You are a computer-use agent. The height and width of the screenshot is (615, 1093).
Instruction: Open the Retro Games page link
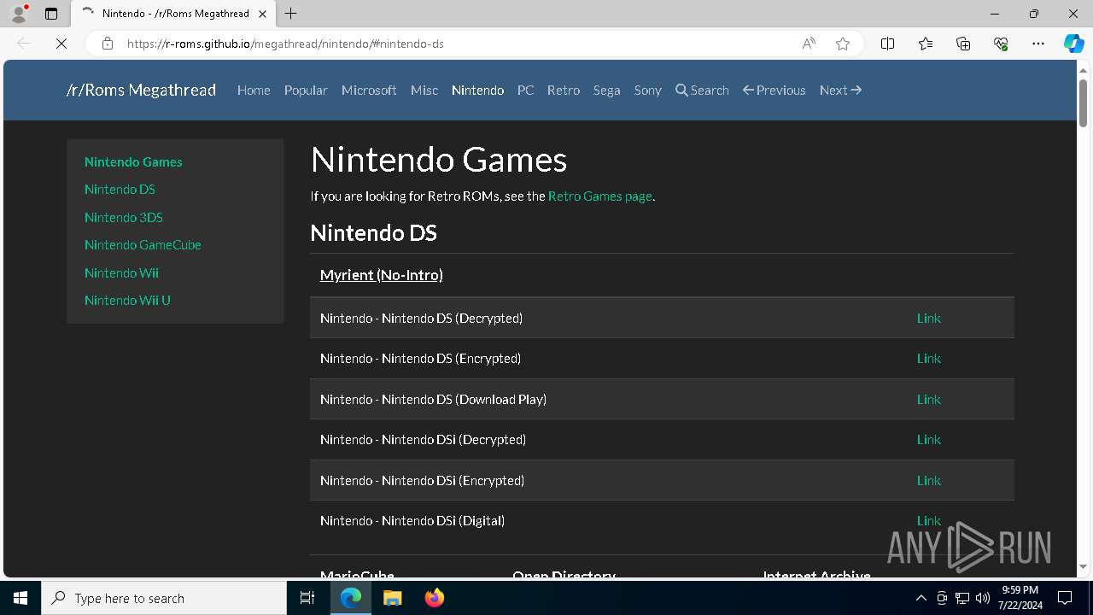[600, 196]
